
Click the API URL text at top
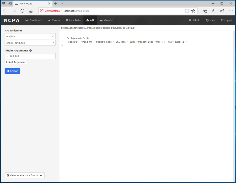click(x=98, y=28)
